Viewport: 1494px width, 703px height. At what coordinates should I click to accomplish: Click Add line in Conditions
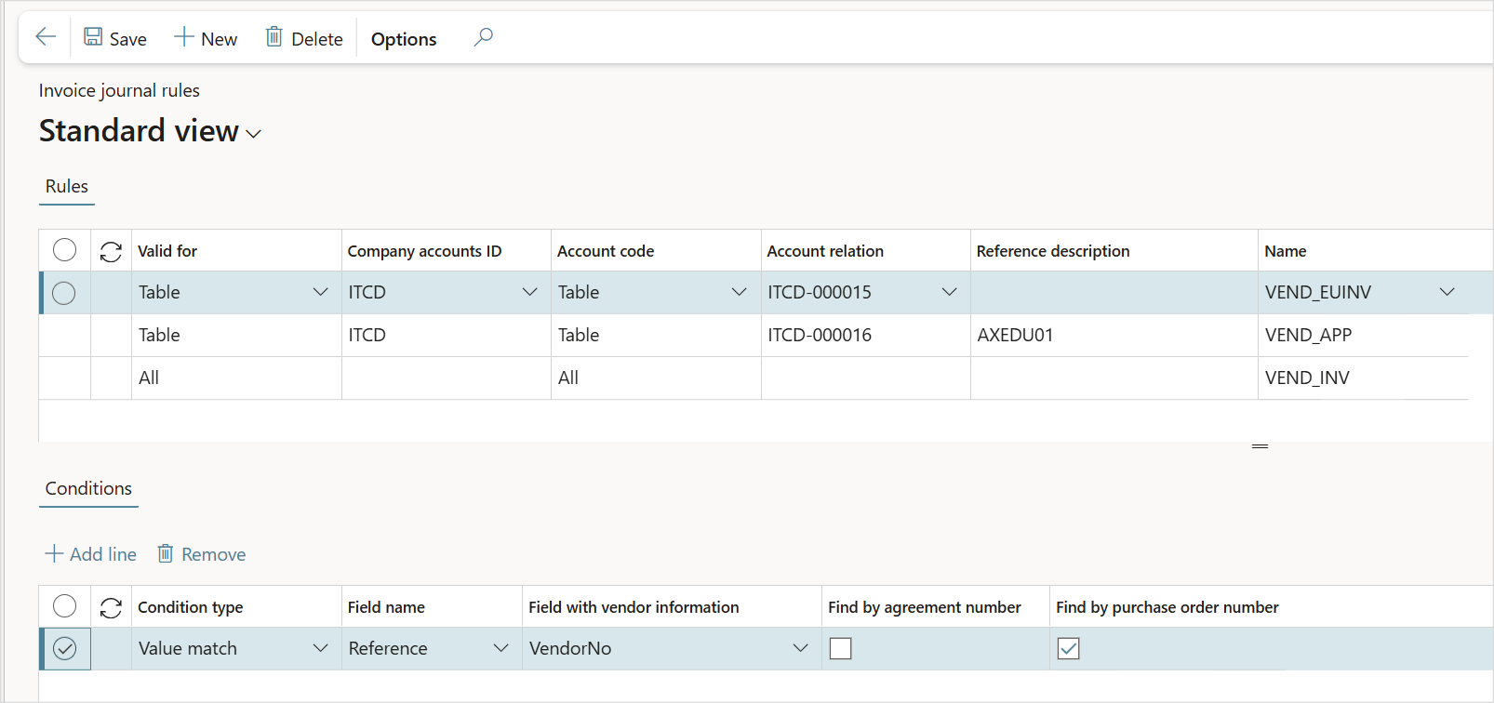pyautogui.click(x=91, y=554)
